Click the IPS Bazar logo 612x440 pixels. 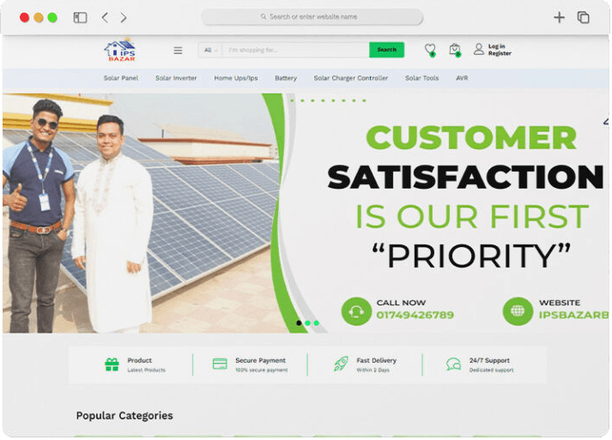point(120,50)
